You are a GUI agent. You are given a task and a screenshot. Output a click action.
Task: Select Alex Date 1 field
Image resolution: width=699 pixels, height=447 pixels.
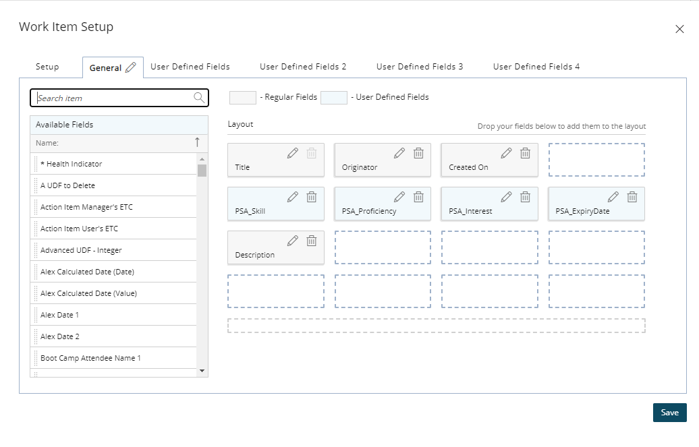(113, 315)
